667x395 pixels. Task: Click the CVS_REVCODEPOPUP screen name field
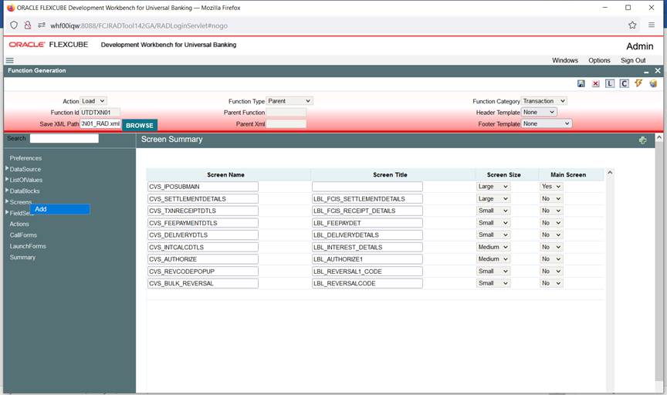point(203,272)
